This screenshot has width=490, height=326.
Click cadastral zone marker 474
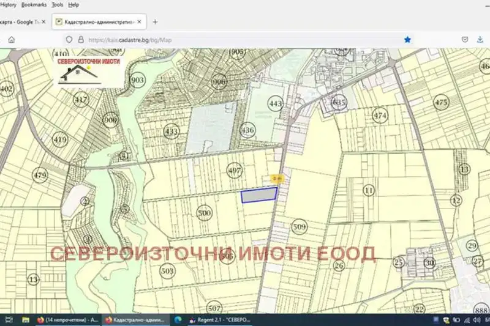(x=380, y=116)
